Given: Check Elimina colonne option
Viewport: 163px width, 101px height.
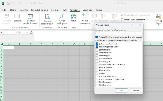Looking at the screenshot, I should click(x=97, y=67).
